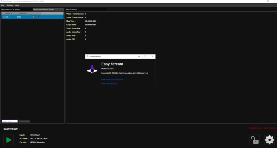Select the Easystream Local Servers tab
Image resolution: width=277 pixels, height=148 pixels.
(11, 9)
